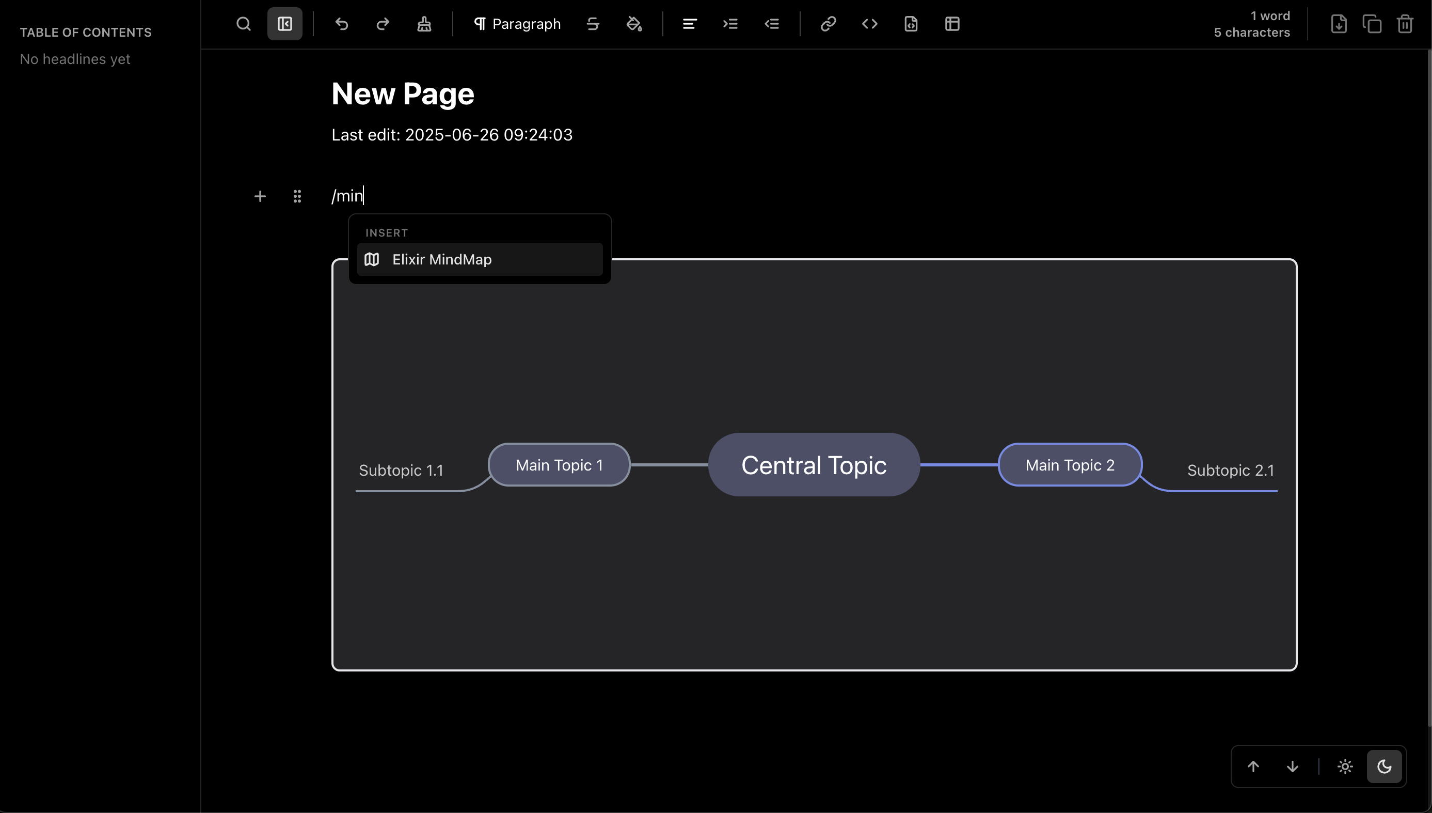Screen dimensions: 1432x813
Task: Open the text alignment options
Action: (x=690, y=24)
